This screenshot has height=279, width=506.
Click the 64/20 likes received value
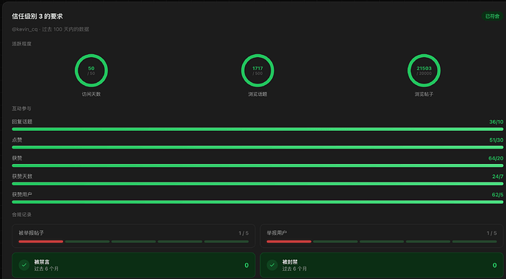(x=496, y=158)
